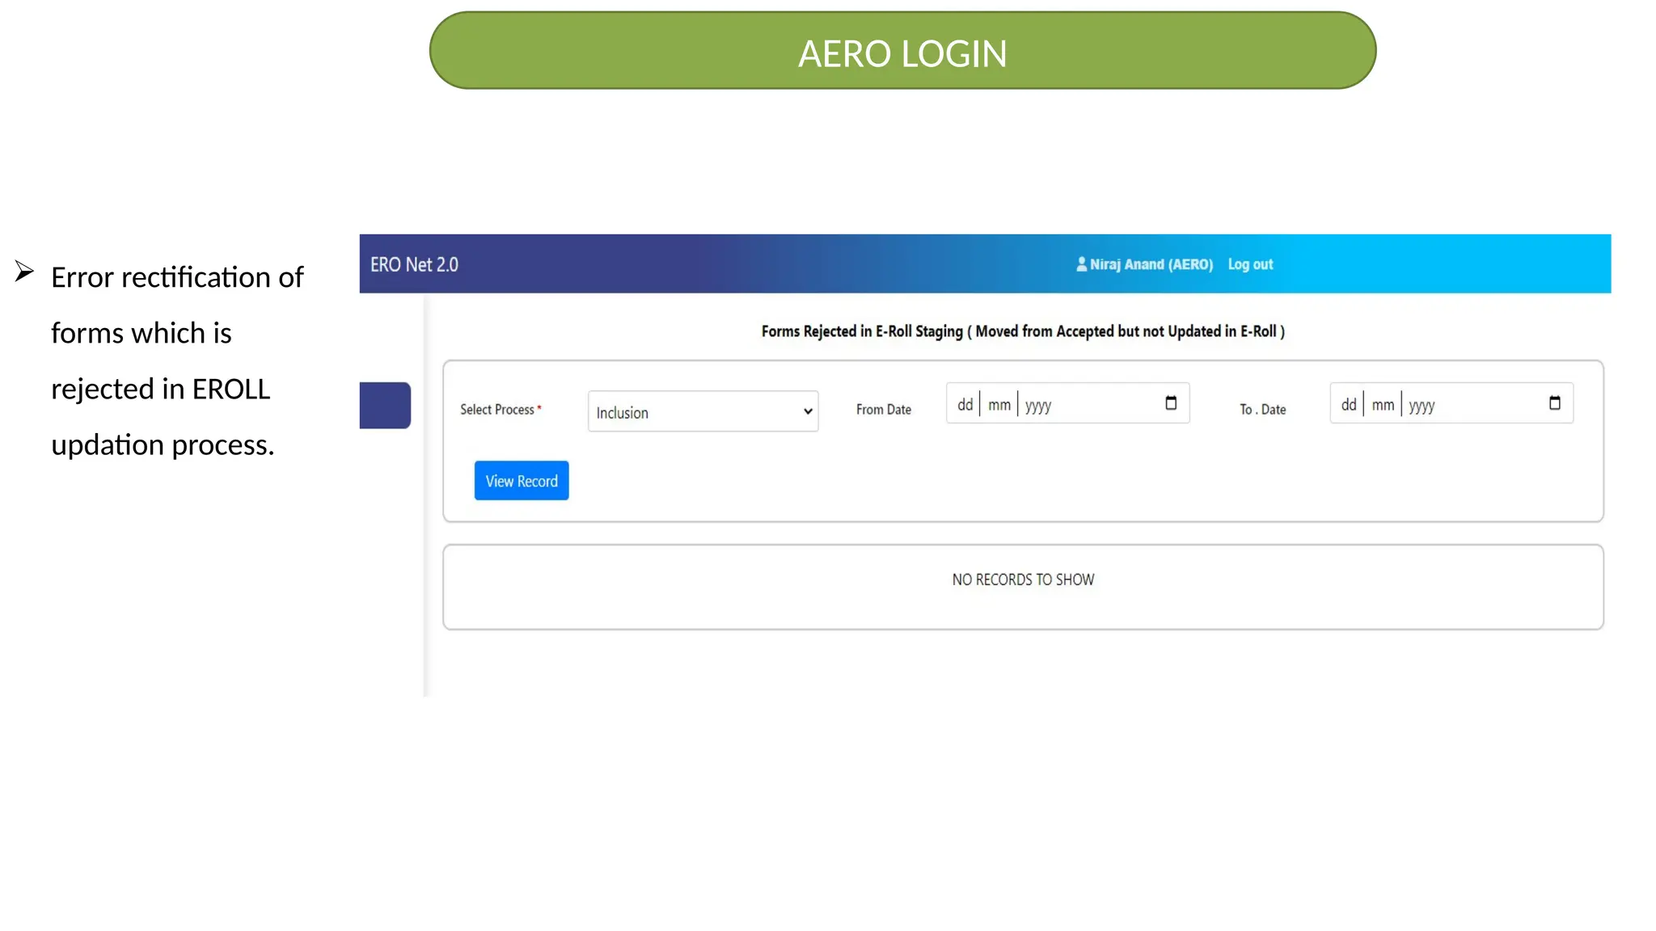Click Niraj Anand (AERO) username link
The image size is (1656, 931).
[1151, 264]
